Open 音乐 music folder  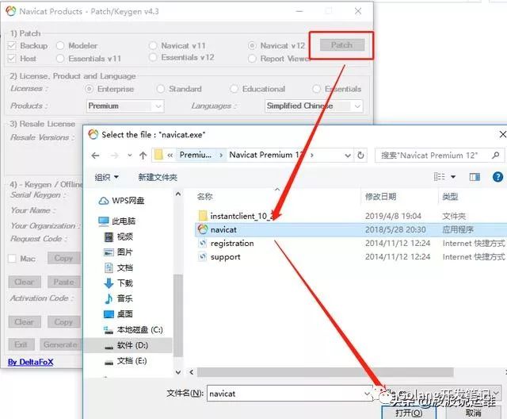pyautogui.click(x=118, y=298)
